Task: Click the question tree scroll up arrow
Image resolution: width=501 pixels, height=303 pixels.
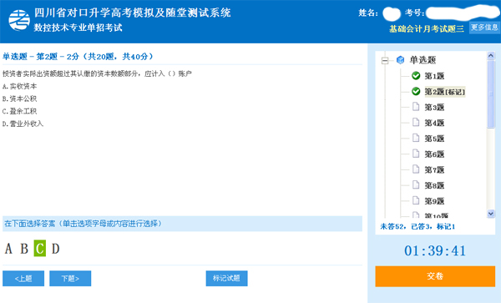Action: [491, 56]
